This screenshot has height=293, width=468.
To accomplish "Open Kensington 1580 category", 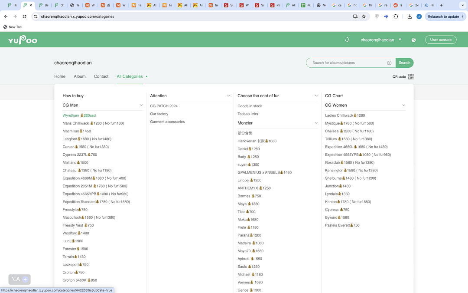I will click(x=351, y=171).
